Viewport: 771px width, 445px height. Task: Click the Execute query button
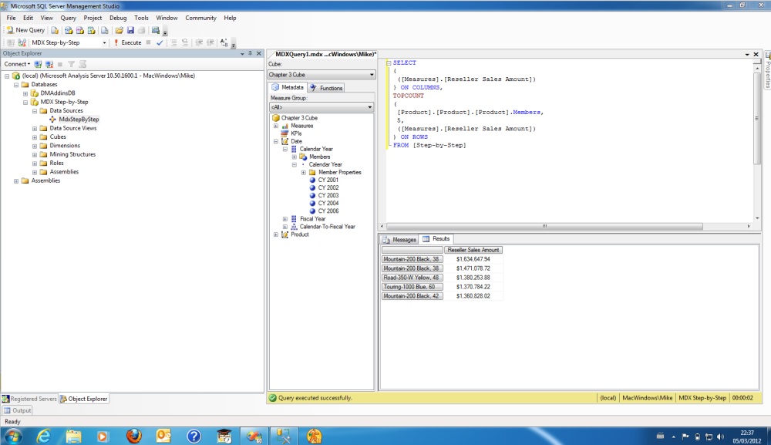point(128,42)
